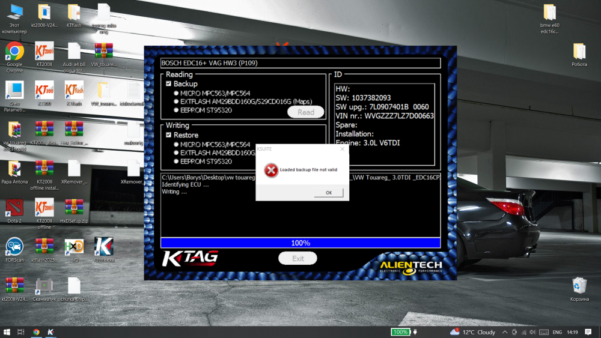
Task: Click the 'Identifying ECU ...' log line
Action: point(185,184)
